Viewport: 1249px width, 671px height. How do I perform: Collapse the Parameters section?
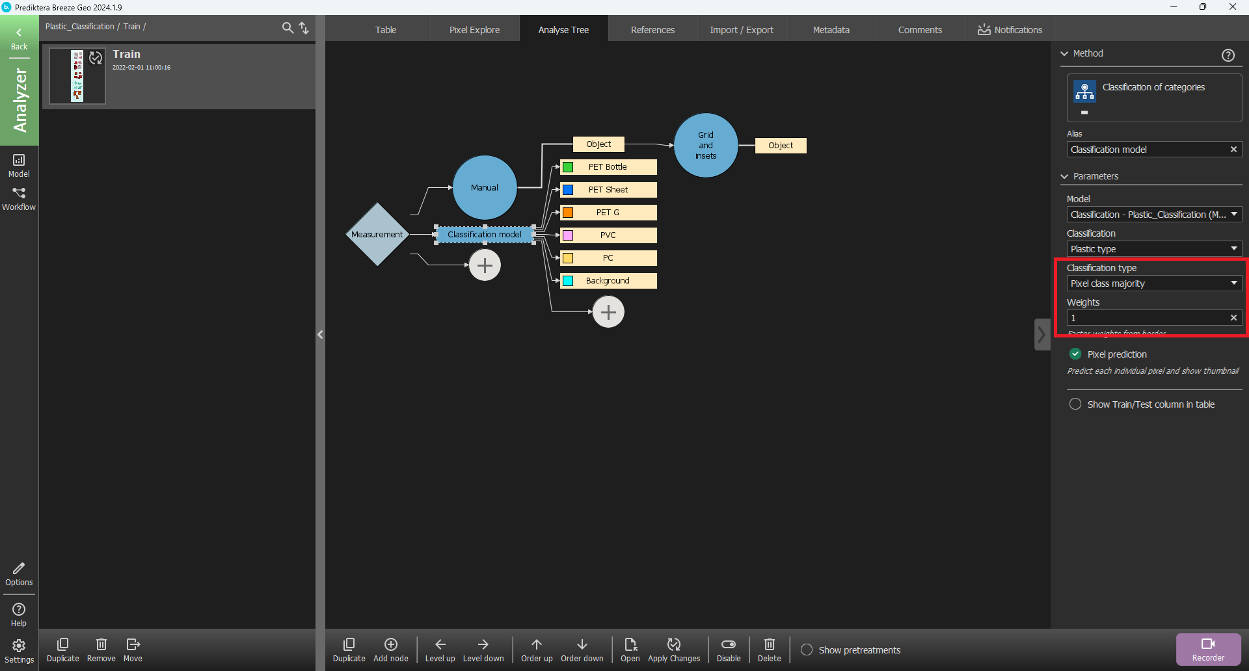(x=1065, y=176)
